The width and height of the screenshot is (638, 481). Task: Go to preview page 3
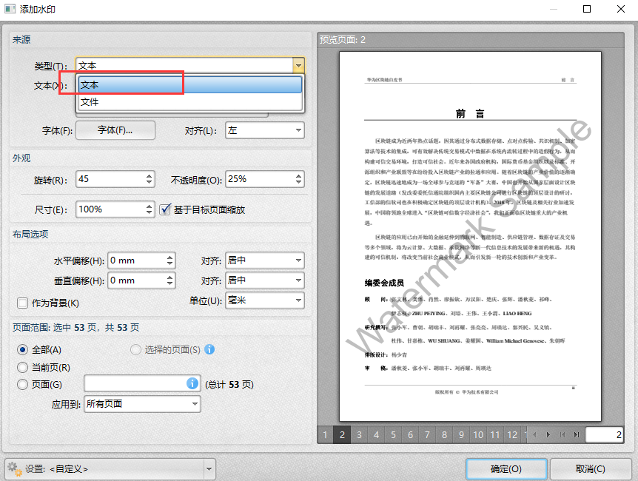[x=359, y=434]
